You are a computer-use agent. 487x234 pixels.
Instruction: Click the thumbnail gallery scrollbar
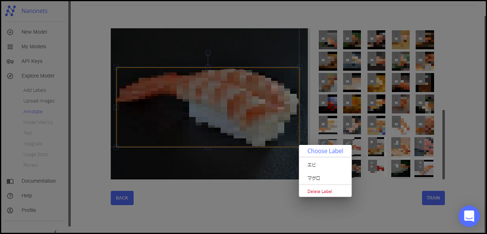pyautogui.click(x=444, y=144)
